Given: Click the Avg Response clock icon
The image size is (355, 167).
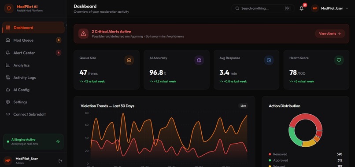Looking at the screenshot, I should [269, 60].
